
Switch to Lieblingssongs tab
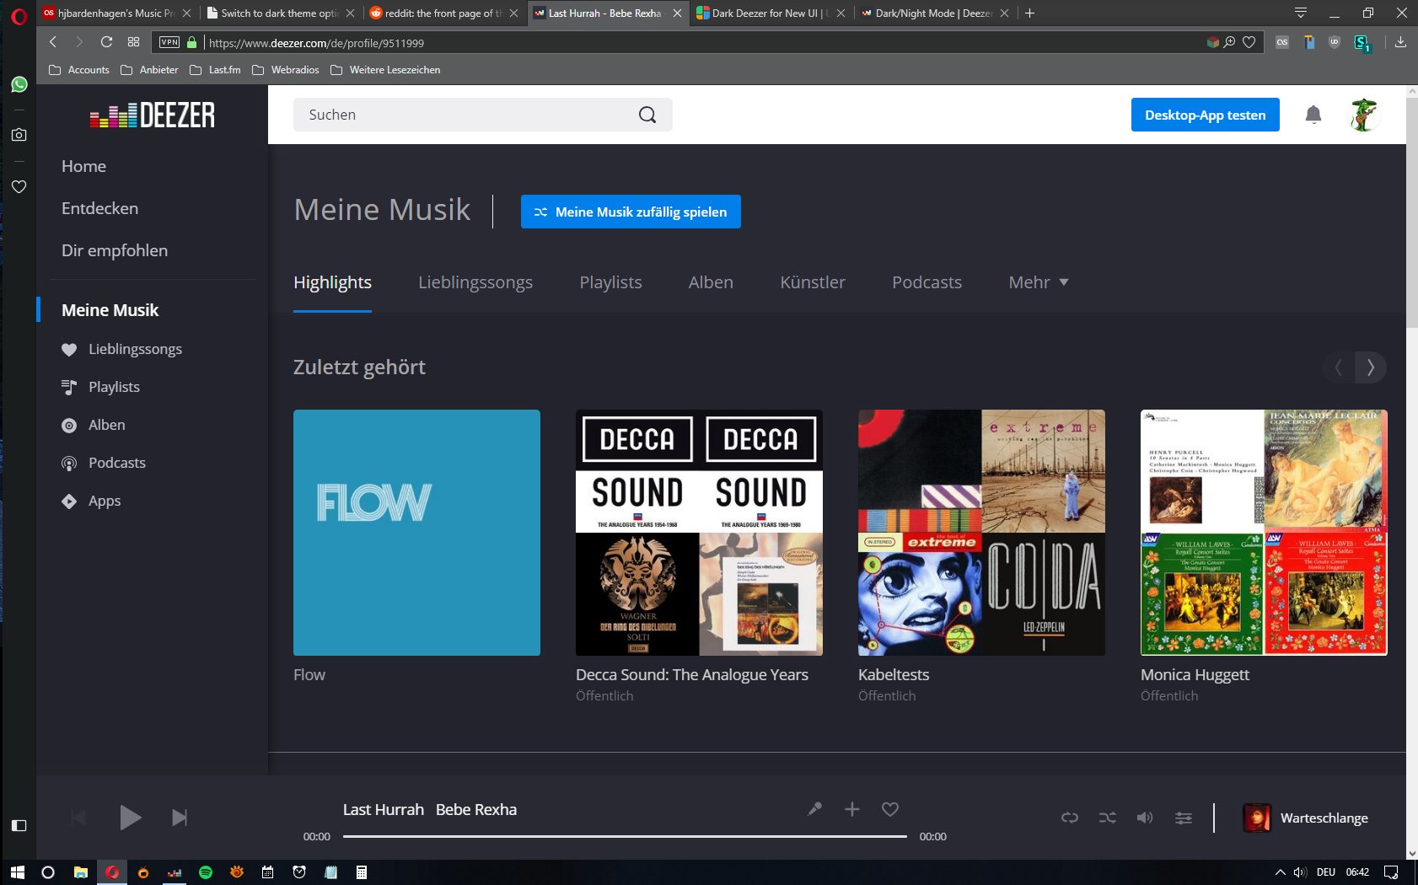475,282
